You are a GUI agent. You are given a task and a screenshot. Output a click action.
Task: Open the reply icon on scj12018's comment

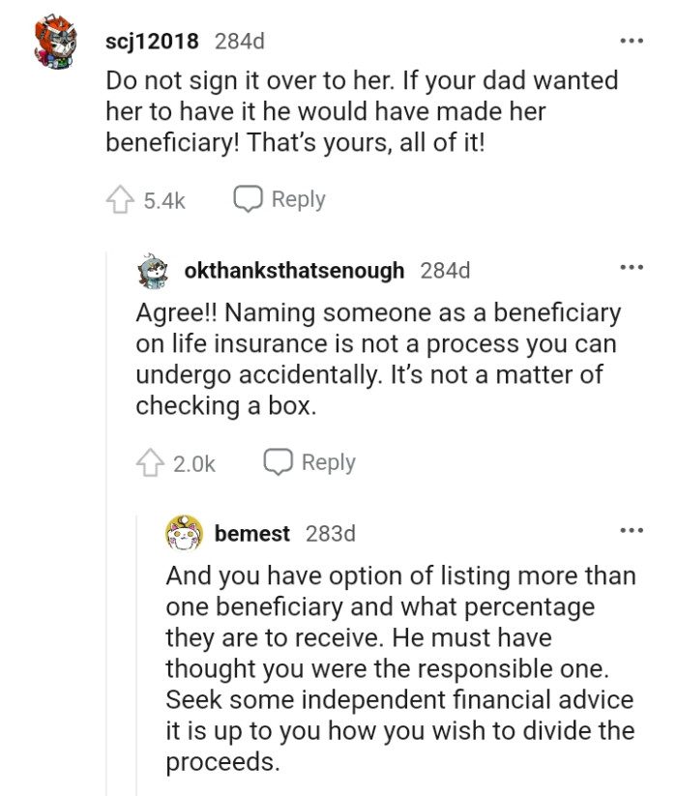point(249,197)
